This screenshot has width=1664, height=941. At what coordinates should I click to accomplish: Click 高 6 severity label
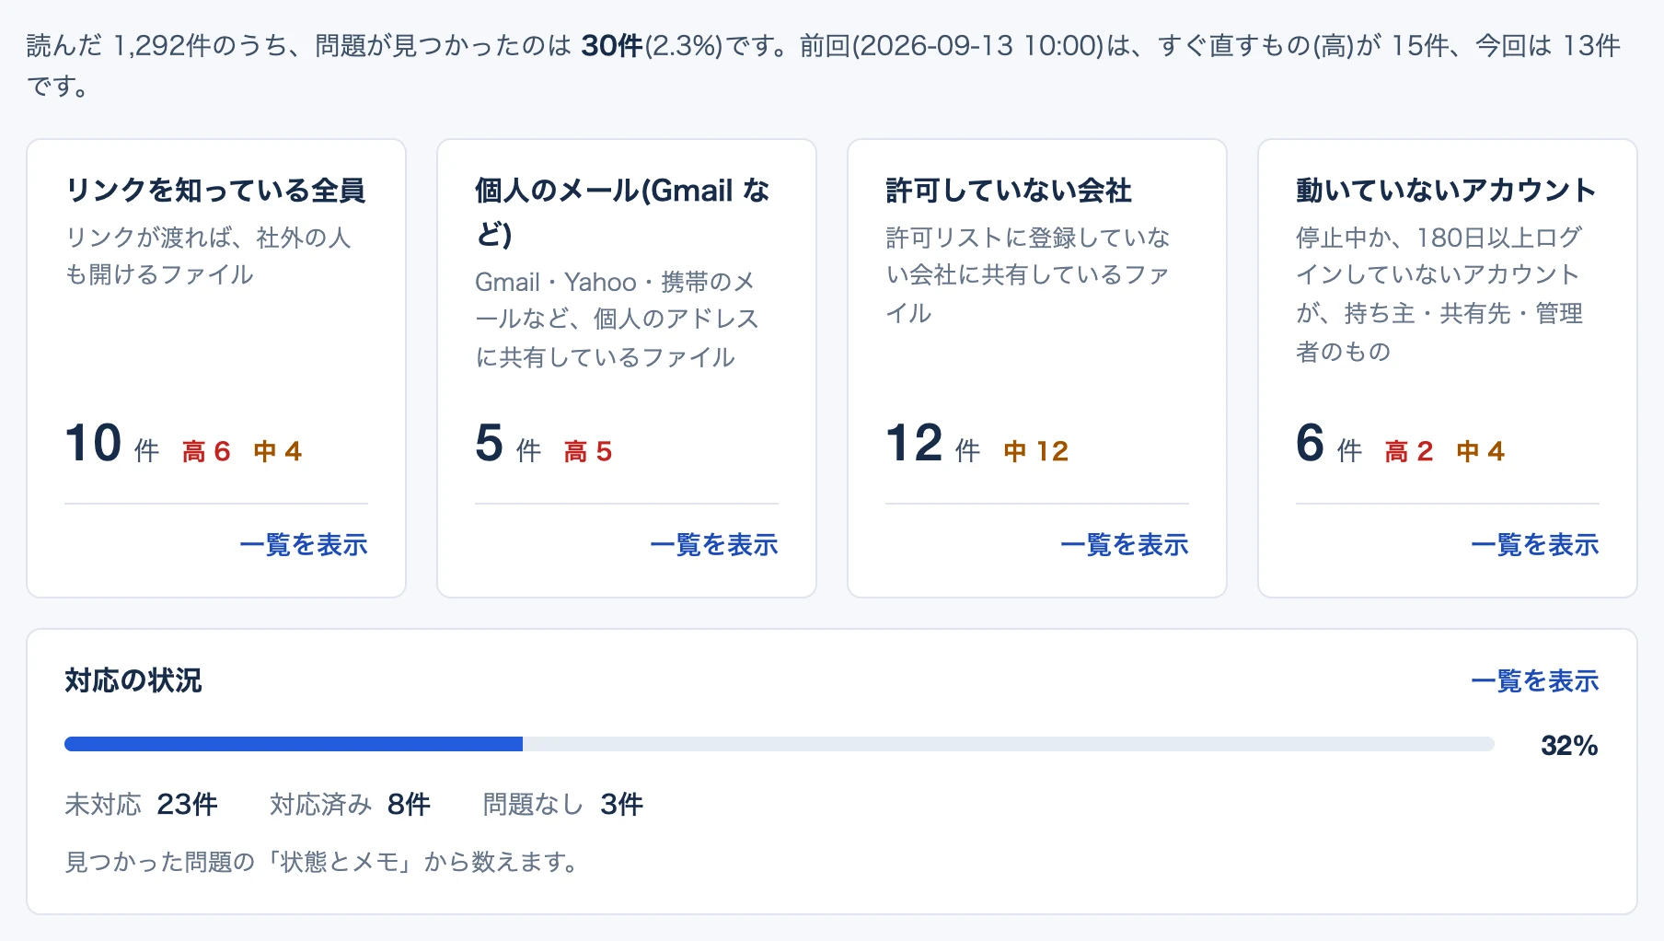click(x=206, y=451)
